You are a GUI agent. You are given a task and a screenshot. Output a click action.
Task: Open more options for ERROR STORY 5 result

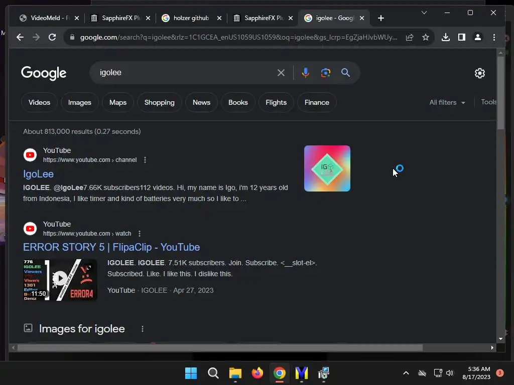pos(140,234)
